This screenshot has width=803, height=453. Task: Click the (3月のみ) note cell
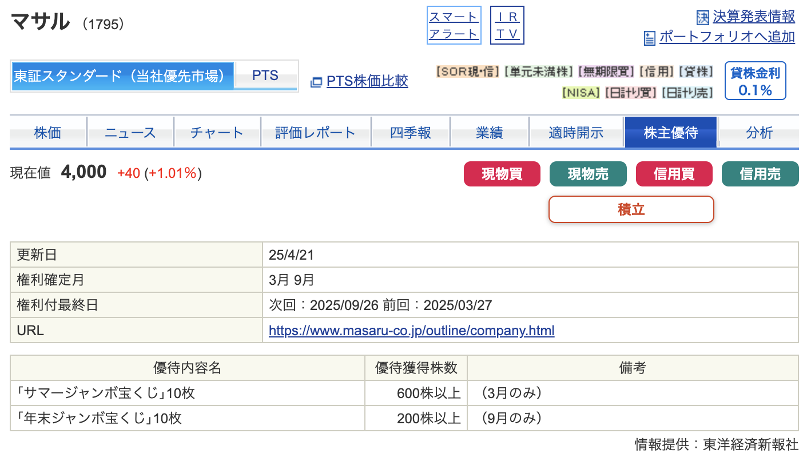pyautogui.click(x=633, y=394)
